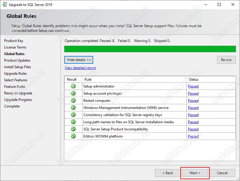240x181 pixels.
Task: Go back with the Back button
Action: [x=168, y=173]
